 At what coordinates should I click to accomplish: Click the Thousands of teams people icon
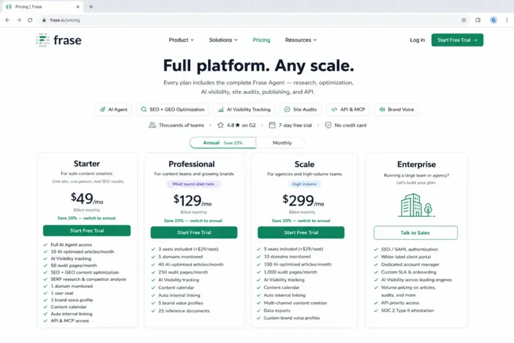(152, 125)
